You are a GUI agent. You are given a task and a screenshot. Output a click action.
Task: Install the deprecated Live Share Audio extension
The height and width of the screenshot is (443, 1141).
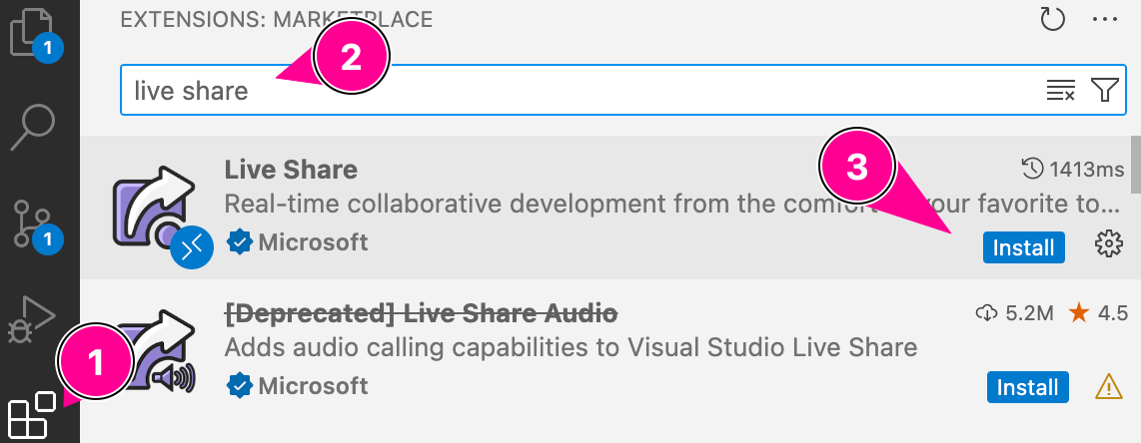(1028, 386)
